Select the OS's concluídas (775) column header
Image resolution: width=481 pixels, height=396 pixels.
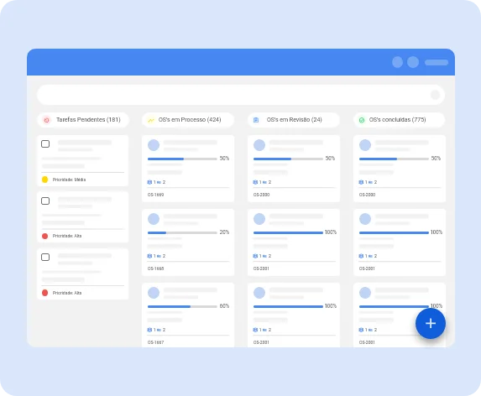(x=399, y=120)
